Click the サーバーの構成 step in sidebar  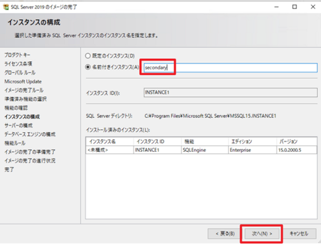click(18, 125)
